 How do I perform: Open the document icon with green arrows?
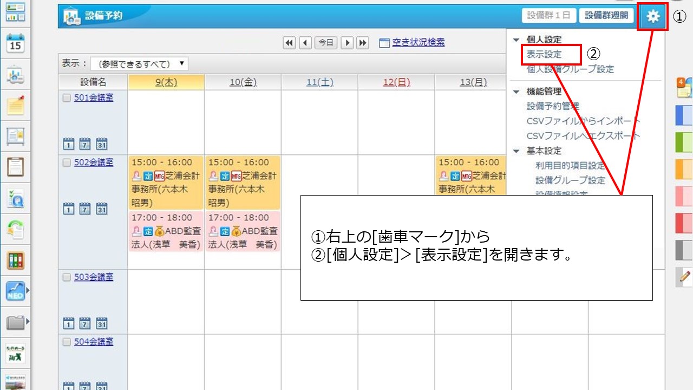[x=15, y=230]
